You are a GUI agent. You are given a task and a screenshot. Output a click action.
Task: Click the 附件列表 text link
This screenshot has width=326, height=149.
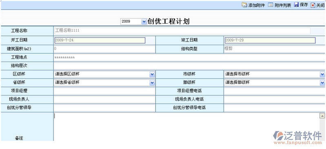click(x=283, y=5)
